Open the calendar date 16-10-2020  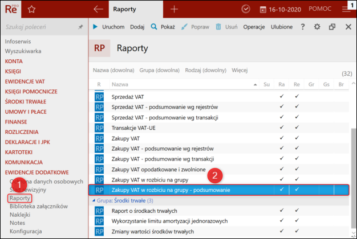pos(280,10)
